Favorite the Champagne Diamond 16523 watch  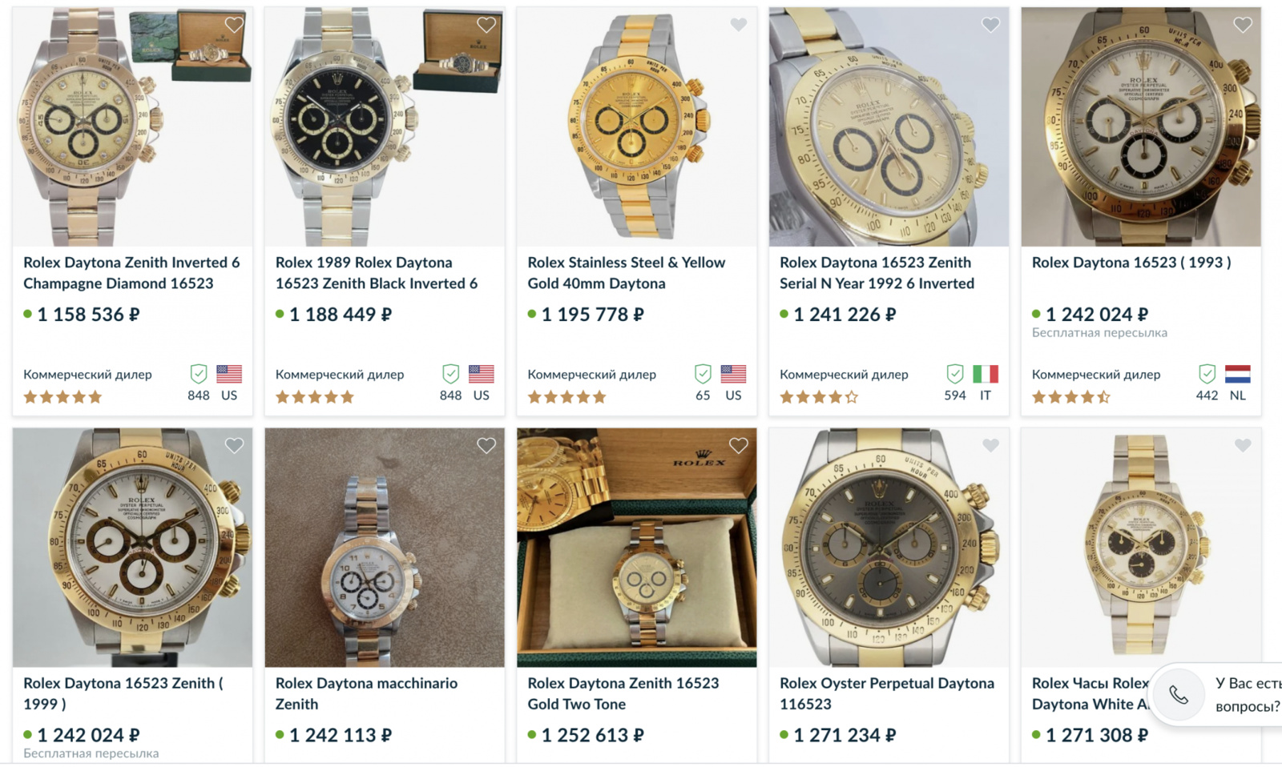(234, 25)
